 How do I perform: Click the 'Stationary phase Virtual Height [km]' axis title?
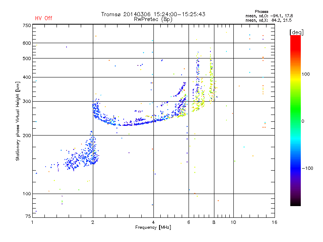pyautogui.click(x=18, y=121)
